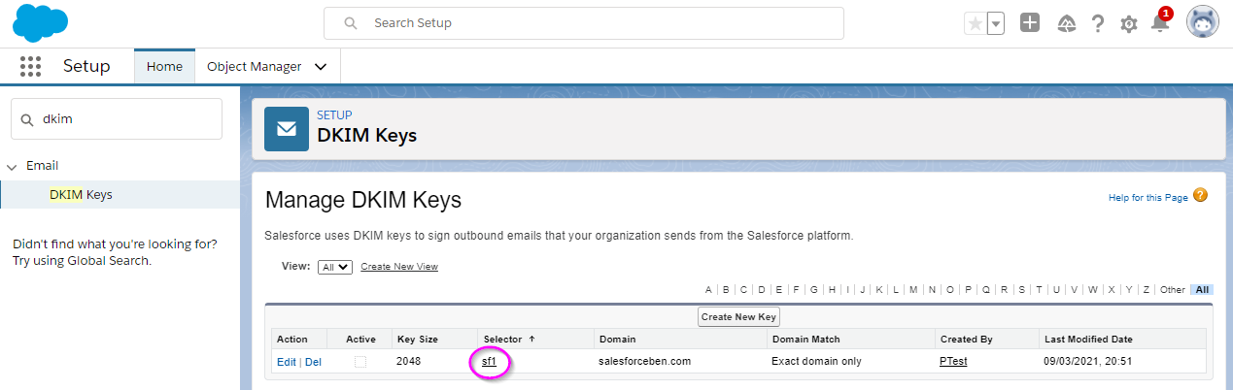
Task: Click the Create New Key button
Action: coord(738,316)
